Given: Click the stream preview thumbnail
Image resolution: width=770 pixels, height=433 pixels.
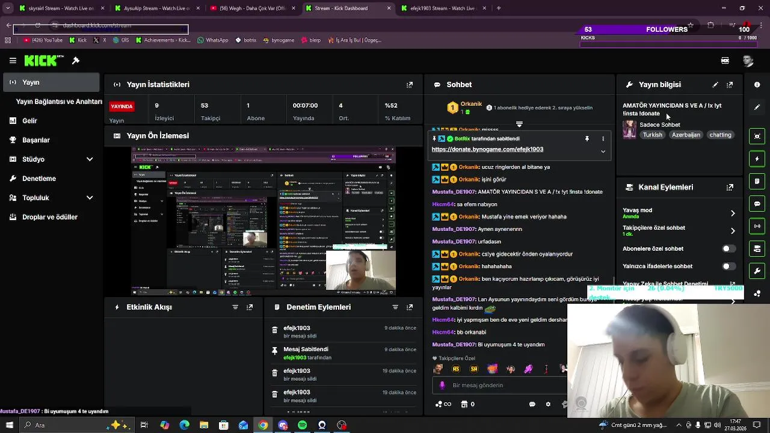Looking at the screenshot, I should [263, 221].
